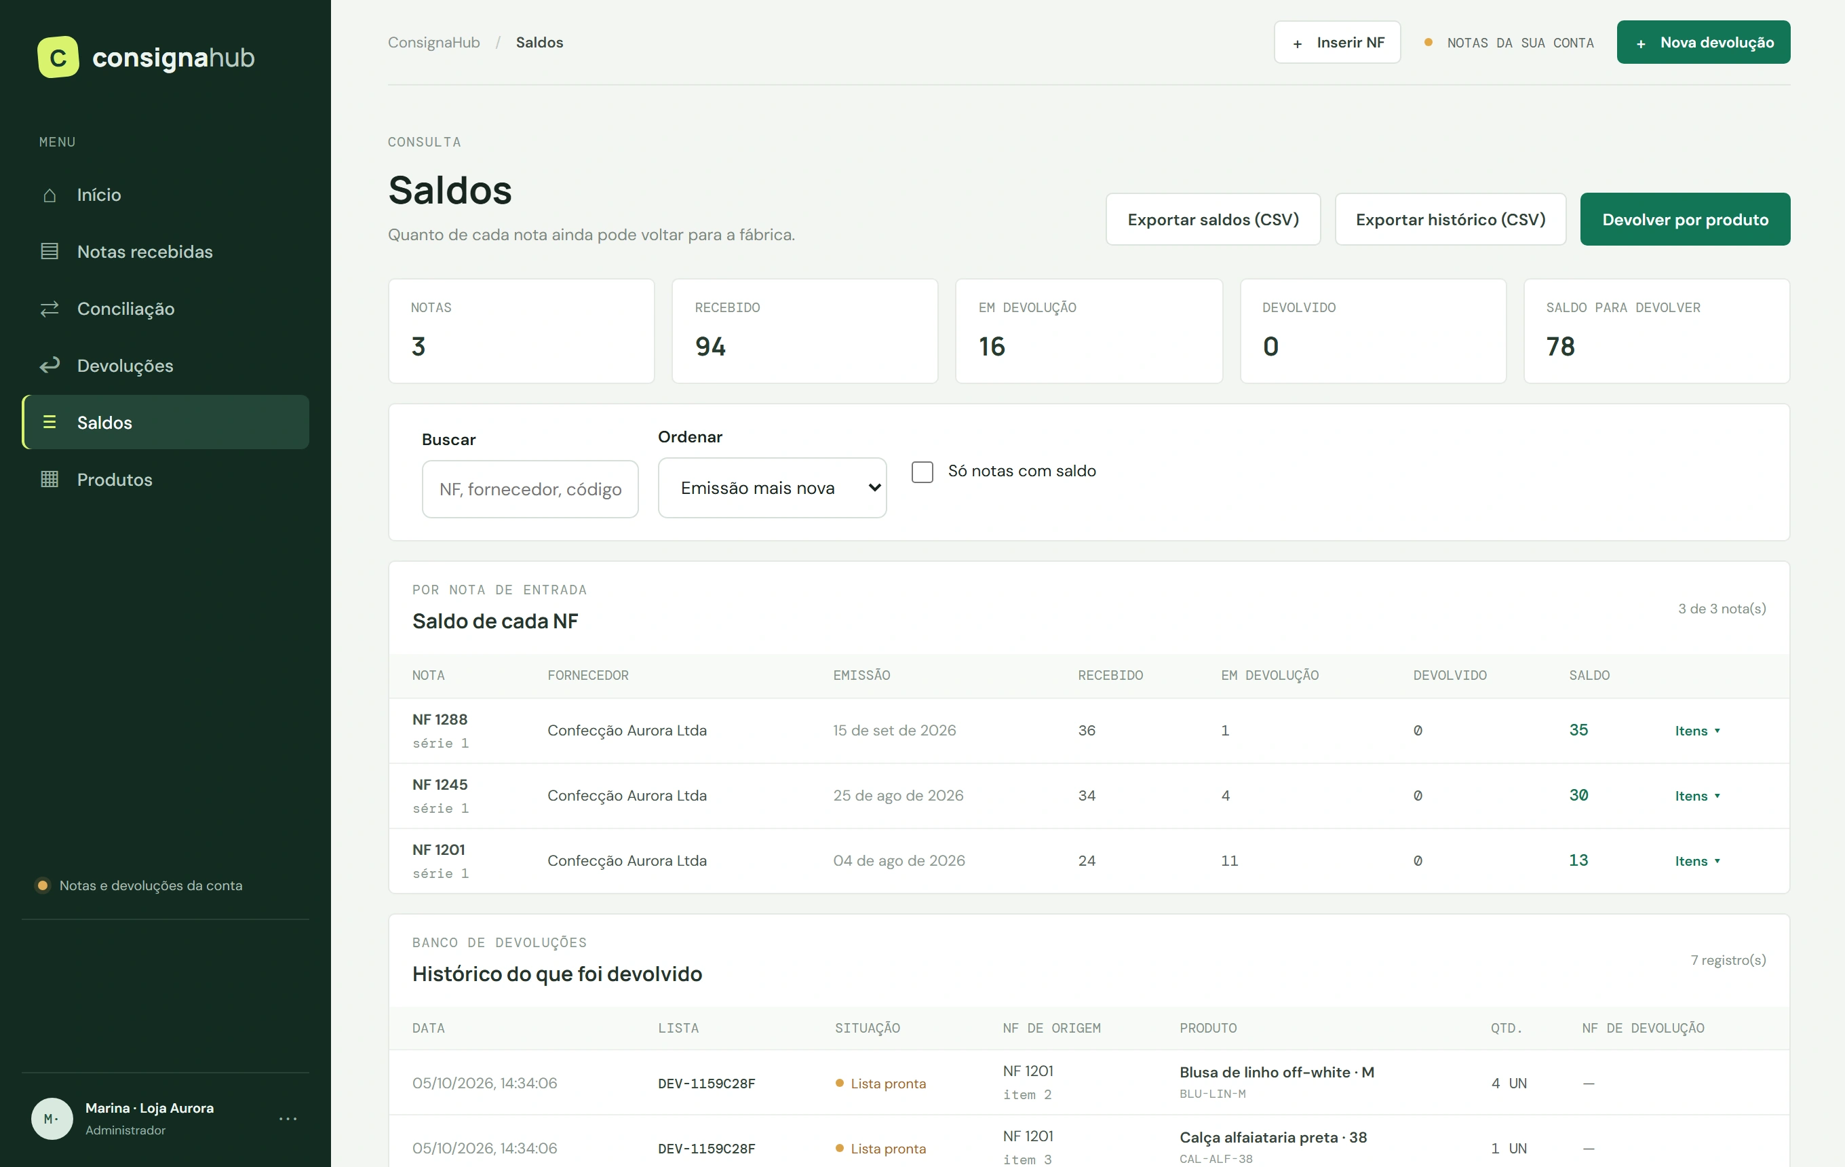
Task: Click the Conciliação arrows icon
Action: tap(50, 309)
